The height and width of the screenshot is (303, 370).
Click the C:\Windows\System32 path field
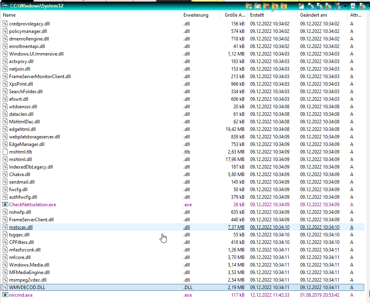[x=37, y=6]
